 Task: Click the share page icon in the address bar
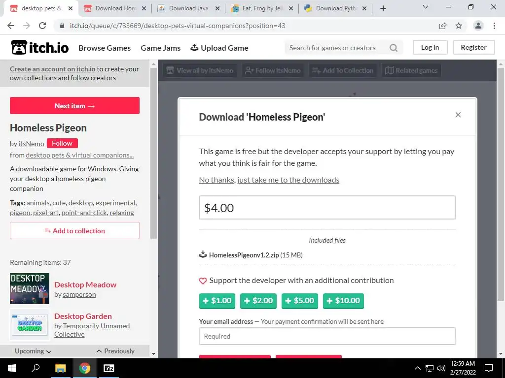[x=443, y=26]
